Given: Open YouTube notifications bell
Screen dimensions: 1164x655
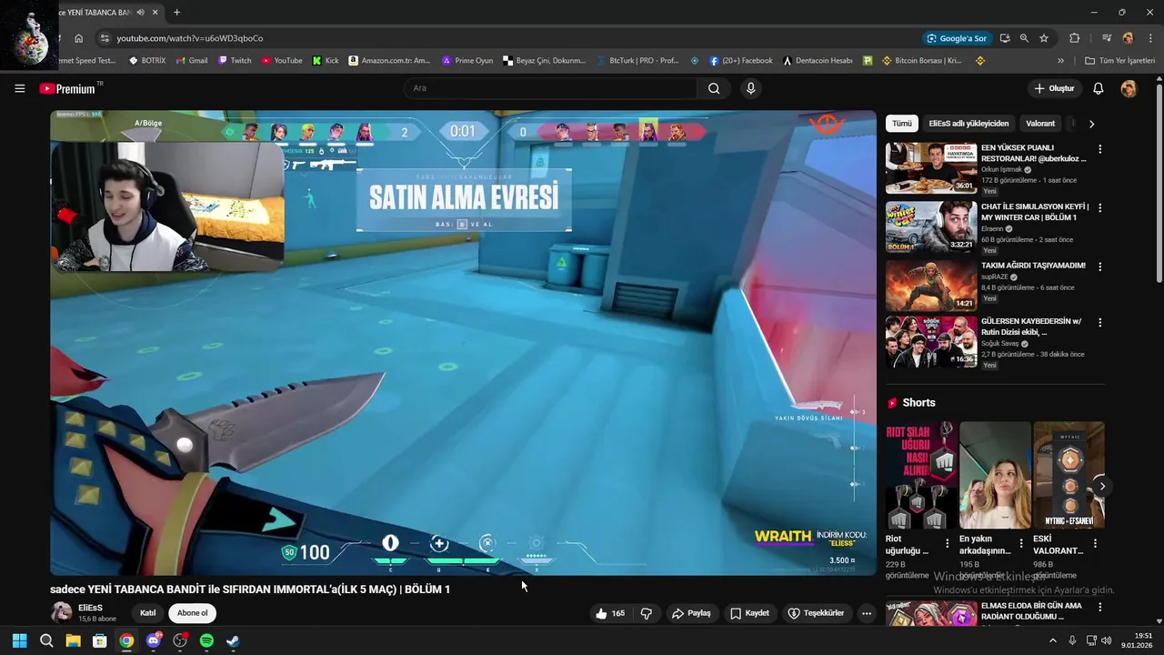Looking at the screenshot, I should (1098, 88).
